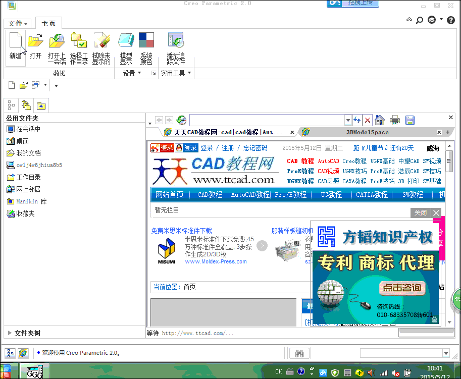Select 桌面 in common folders
Viewport: 461px width, 379px height.
(18, 141)
